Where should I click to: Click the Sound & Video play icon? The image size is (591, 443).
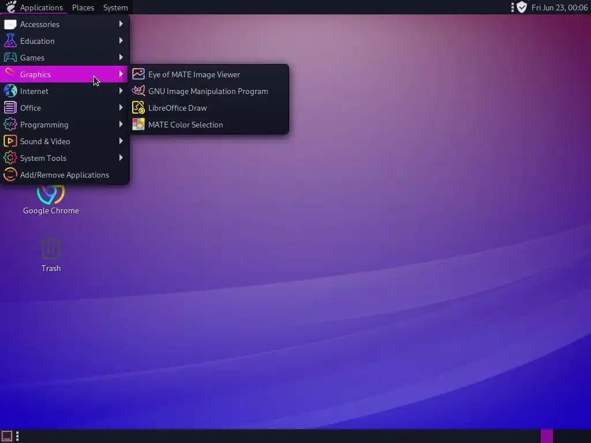pos(10,141)
